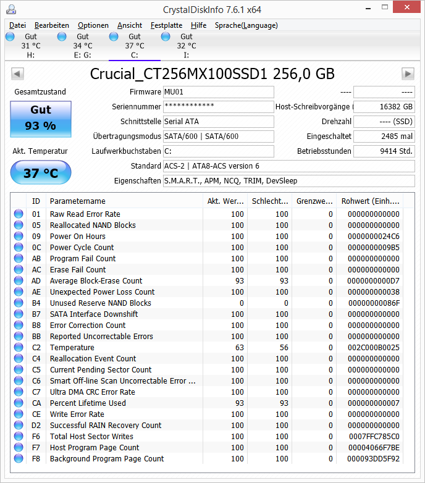Click status icon of Reported Uncorrectable Errors

tap(19, 336)
